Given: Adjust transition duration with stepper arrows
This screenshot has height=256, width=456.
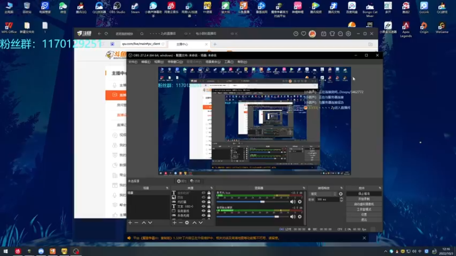Looking at the screenshot, I should click(x=341, y=200).
